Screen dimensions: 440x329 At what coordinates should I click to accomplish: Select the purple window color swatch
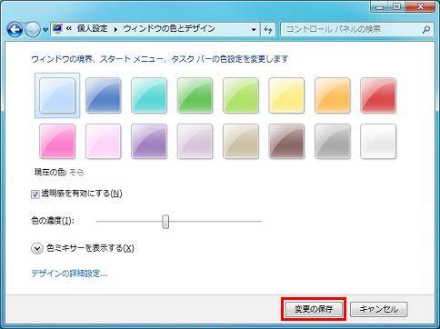click(x=149, y=141)
